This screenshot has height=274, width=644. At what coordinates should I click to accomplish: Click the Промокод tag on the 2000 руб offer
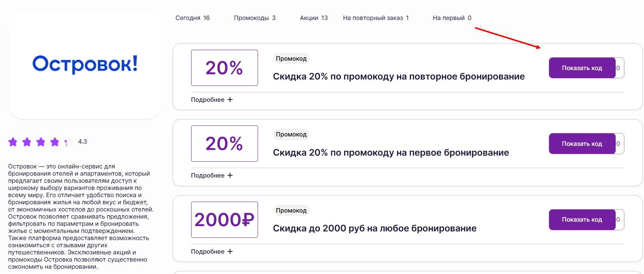point(291,210)
